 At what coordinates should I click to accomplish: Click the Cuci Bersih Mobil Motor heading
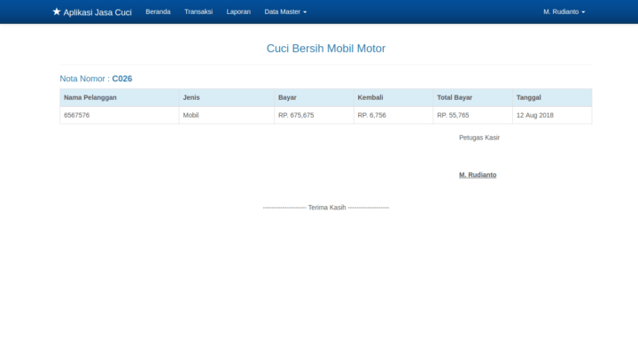325,49
